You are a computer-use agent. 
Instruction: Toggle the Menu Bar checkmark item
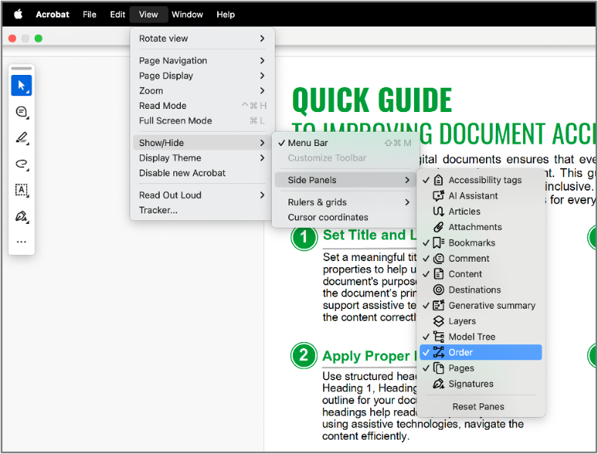pos(345,143)
